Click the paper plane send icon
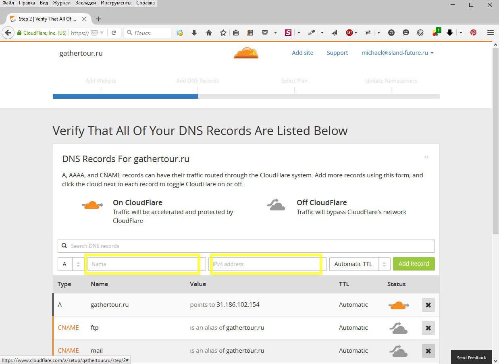The width and height of the screenshot is (499, 364). (x=335, y=33)
